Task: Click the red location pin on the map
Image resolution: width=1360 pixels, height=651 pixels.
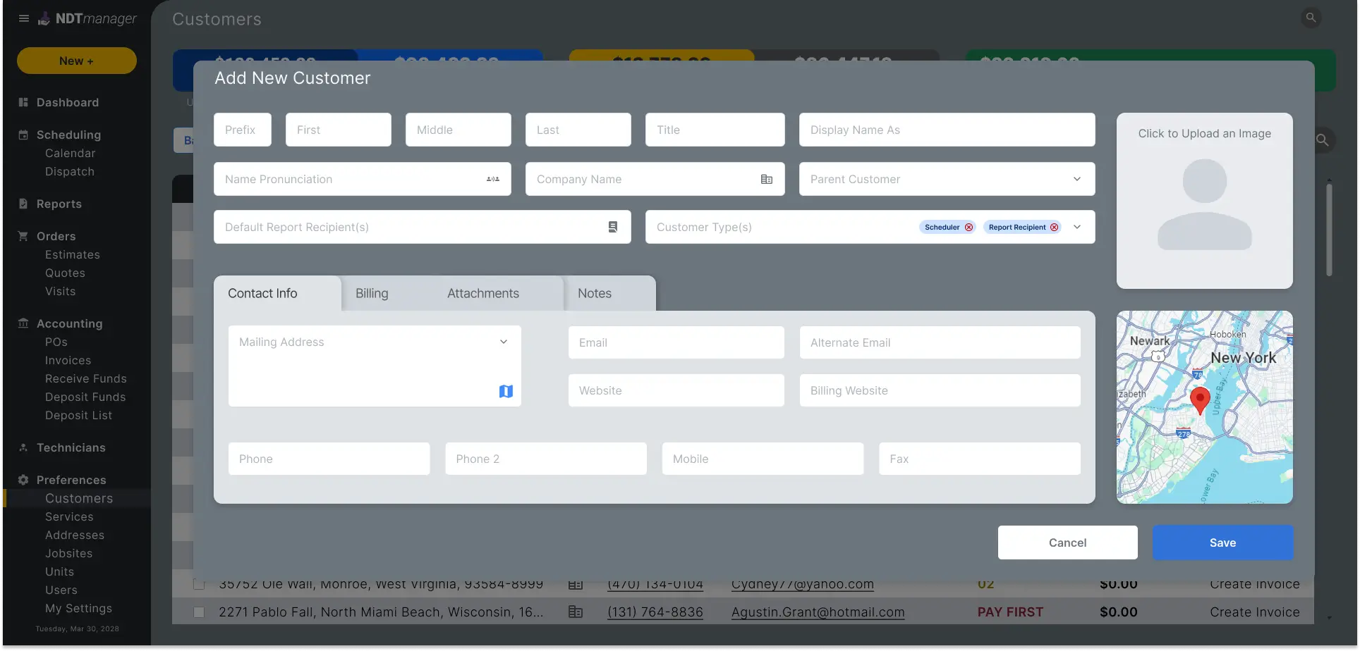Action: pyautogui.click(x=1200, y=399)
